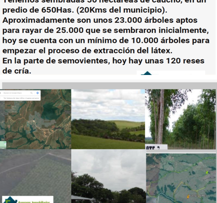Click the teal triangle logo below the text
The image size is (217, 203).
[147, 73]
